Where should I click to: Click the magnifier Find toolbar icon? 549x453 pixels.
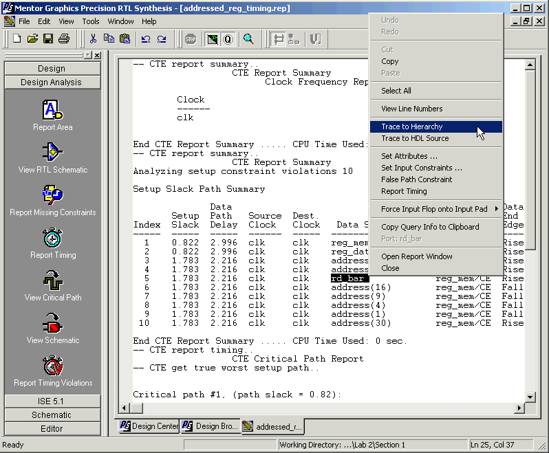248,38
